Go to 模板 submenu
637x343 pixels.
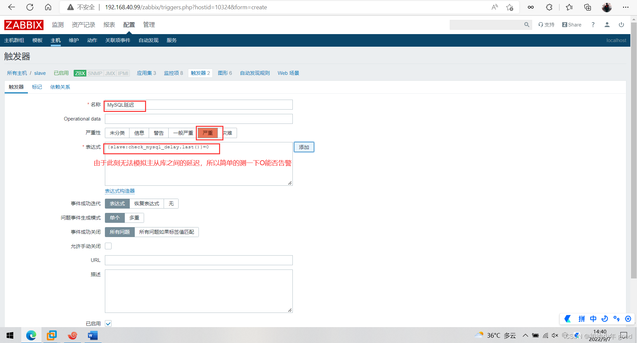(38, 40)
